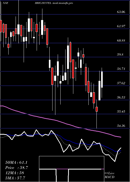Click the mail.munafa.pro watermark text
The image size is (130, 182).
coord(63,3)
